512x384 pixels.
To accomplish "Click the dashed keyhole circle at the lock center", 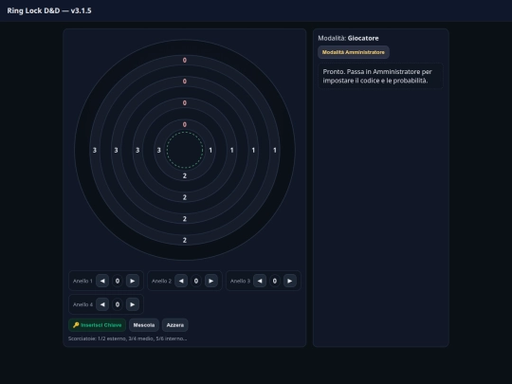I will (185, 150).
